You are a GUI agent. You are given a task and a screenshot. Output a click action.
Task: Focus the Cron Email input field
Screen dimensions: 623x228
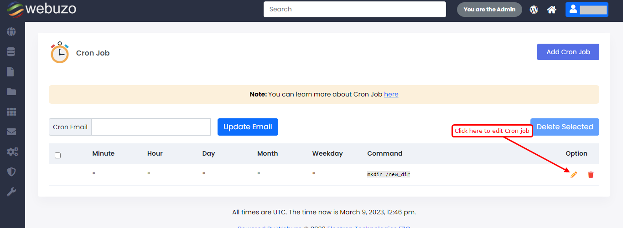[x=151, y=127]
